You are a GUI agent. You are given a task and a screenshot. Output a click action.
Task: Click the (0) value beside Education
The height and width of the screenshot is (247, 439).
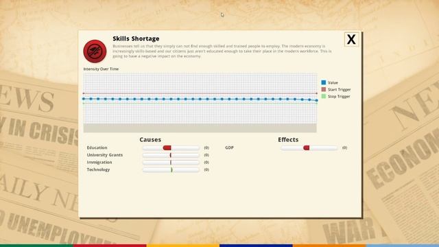click(x=206, y=148)
